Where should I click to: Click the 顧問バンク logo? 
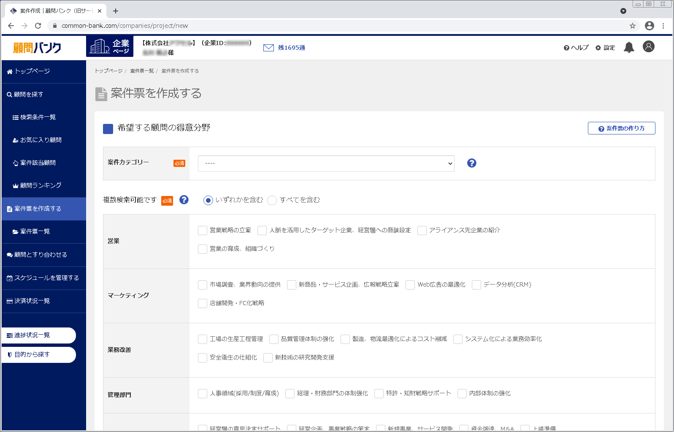pyautogui.click(x=37, y=48)
